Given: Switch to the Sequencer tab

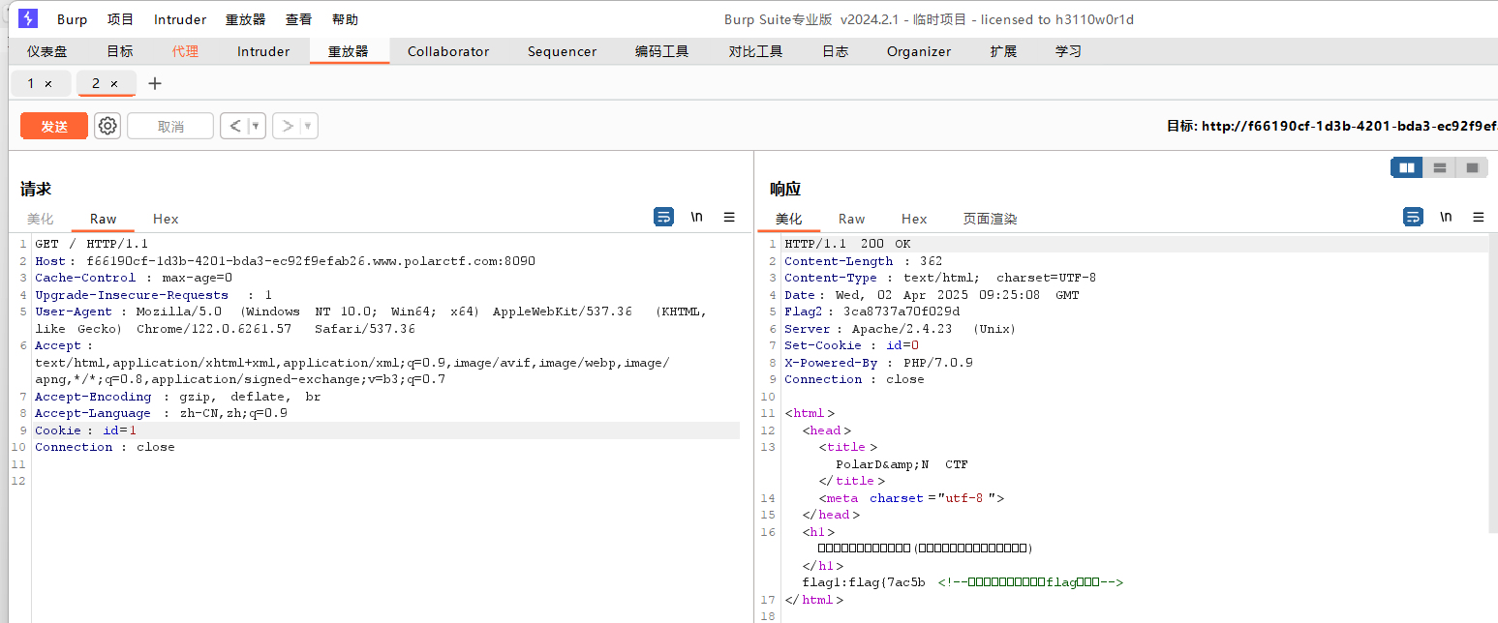Looking at the screenshot, I should [562, 51].
